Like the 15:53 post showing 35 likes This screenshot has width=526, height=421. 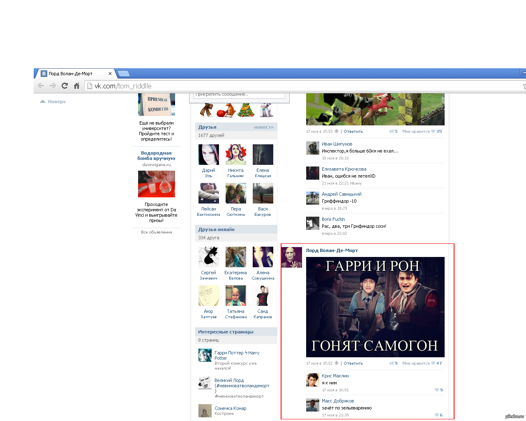[422, 132]
